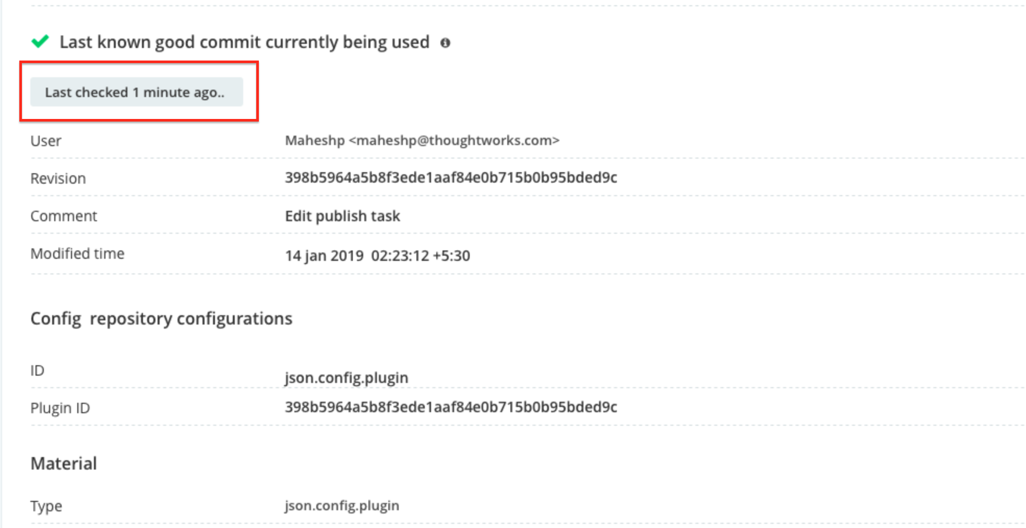The height and width of the screenshot is (528, 1026).
Task: Select the Plugin ID row value
Action: pyautogui.click(x=451, y=407)
